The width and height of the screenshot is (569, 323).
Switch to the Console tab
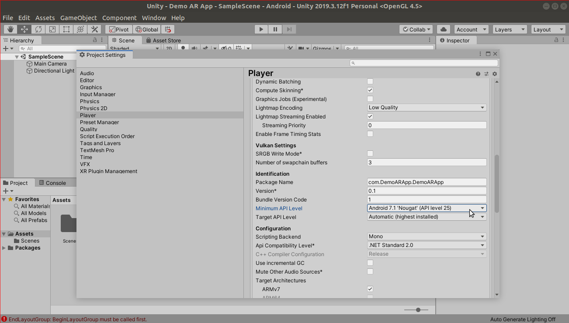[x=52, y=183]
